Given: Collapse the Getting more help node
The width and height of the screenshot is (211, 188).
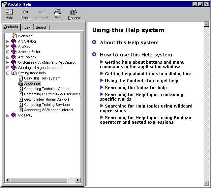Looking at the screenshot, I should 8,73.
